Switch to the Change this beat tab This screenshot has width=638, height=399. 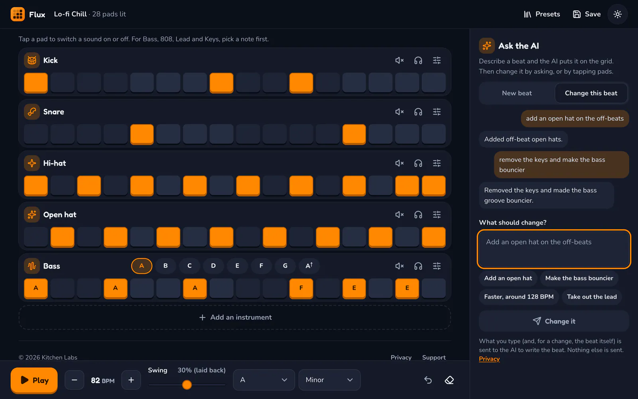(591, 93)
